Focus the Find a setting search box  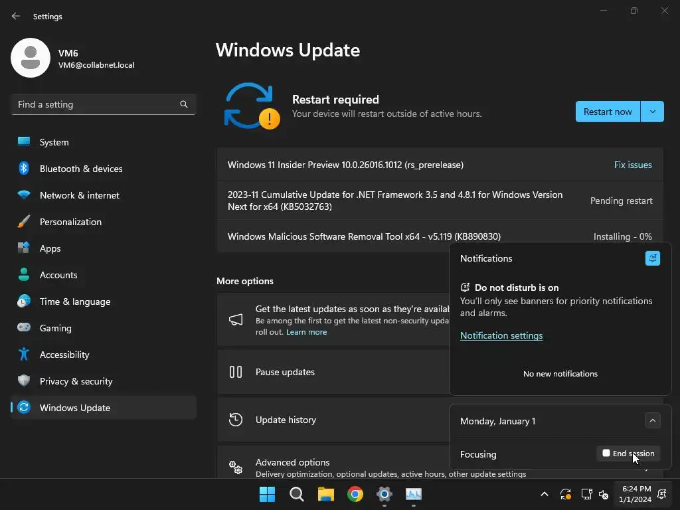click(103, 104)
